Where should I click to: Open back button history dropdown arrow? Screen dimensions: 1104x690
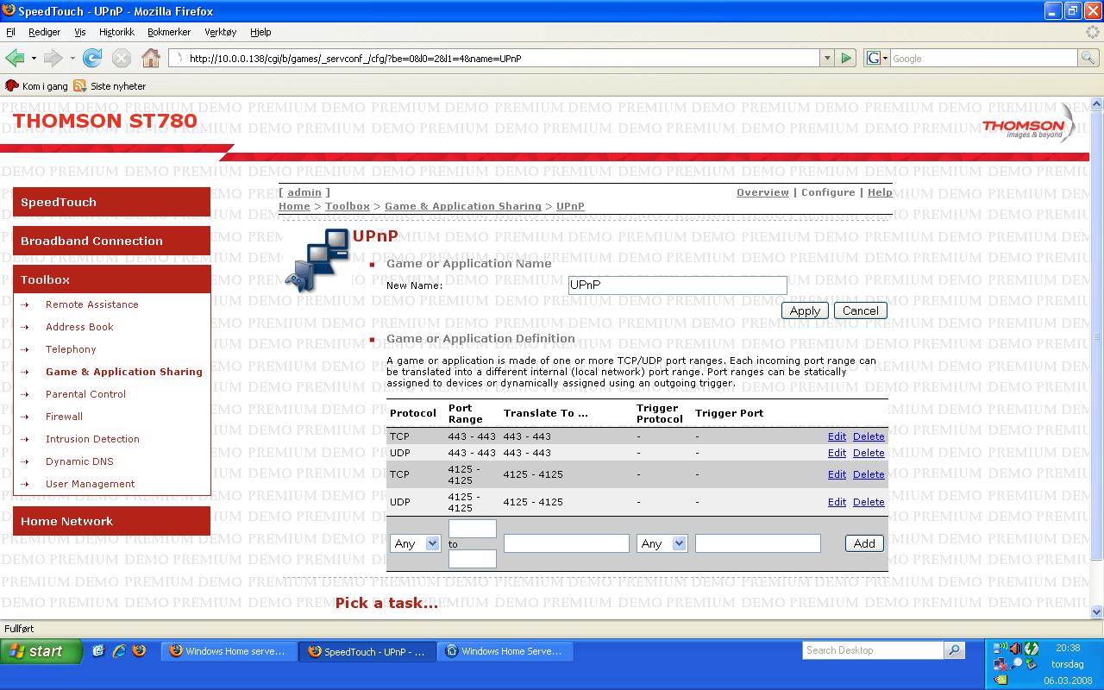[x=34, y=59]
